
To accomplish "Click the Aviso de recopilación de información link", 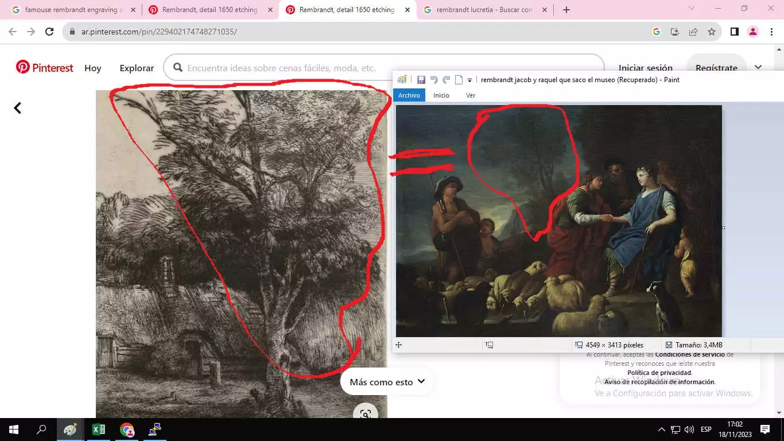I will [x=659, y=382].
